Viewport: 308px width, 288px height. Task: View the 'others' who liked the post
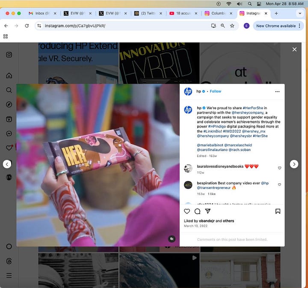point(228,221)
